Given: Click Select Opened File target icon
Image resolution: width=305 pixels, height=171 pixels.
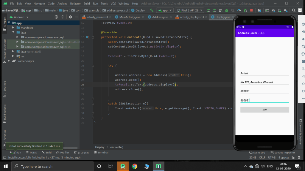Looking at the screenshot, I should (x=56, y=17).
